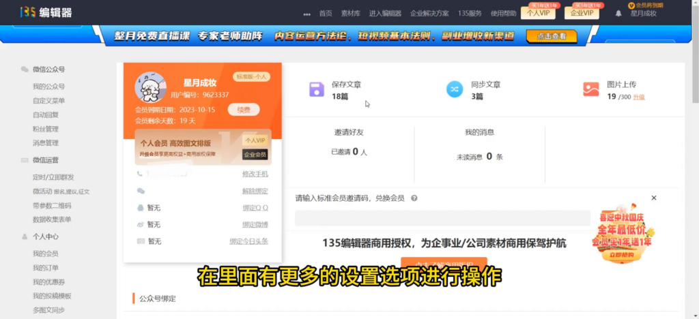Click the 18篇 saved articles count

click(x=340, y=96)
